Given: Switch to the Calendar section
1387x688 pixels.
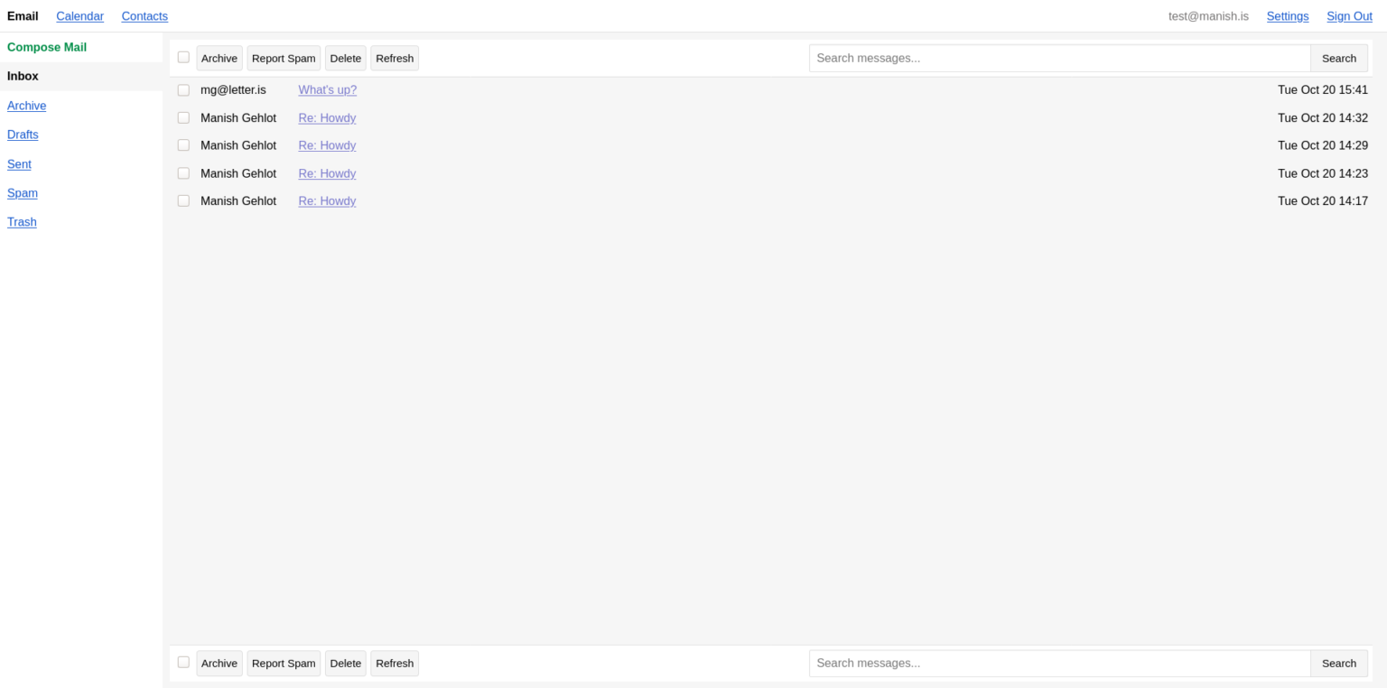Looking at the screenshot, I should [x=79, y=15].
